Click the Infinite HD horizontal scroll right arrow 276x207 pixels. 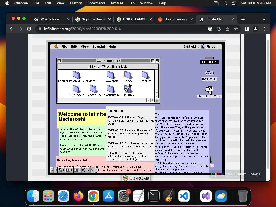point(153,100)
